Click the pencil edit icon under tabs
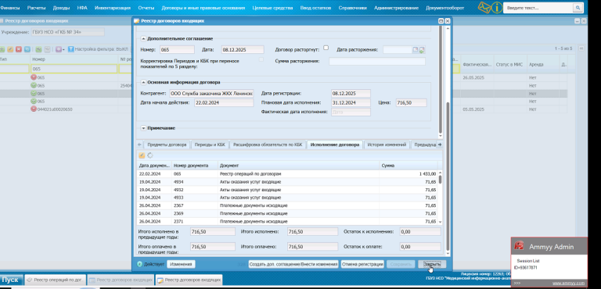601x289 pixels. 142,155
